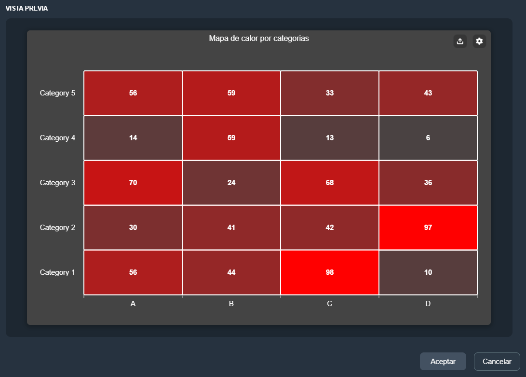526x377 pixels.
Task: Click chart title Mapa de calor por categorias
Action: 259,39
